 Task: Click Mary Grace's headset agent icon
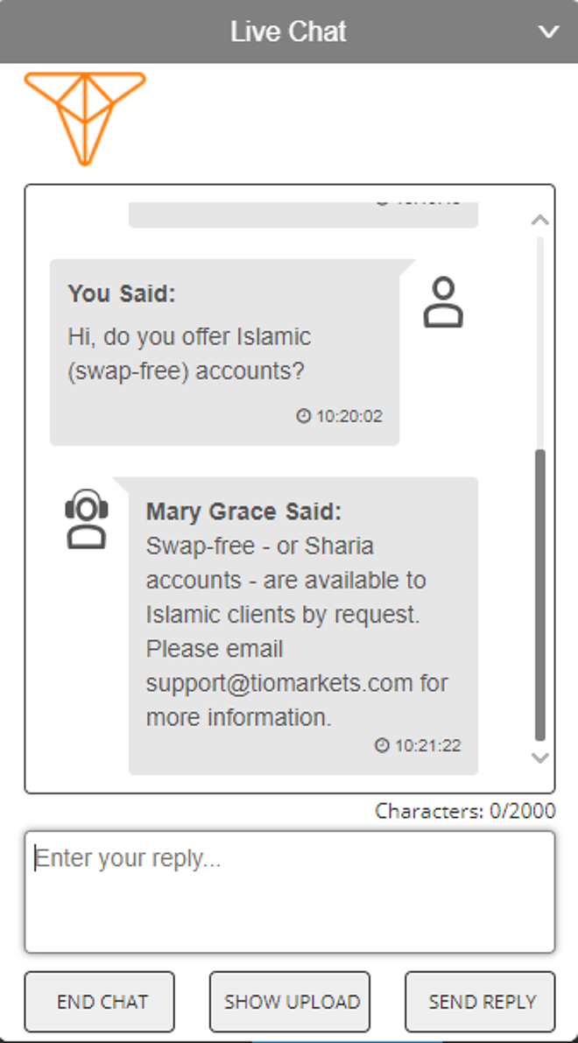(87, 518)
